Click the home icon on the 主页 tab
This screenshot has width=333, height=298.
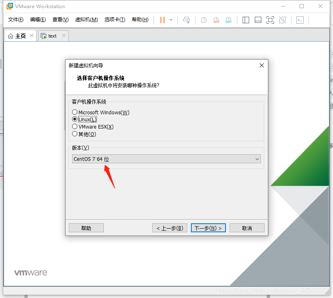[11, 36]
